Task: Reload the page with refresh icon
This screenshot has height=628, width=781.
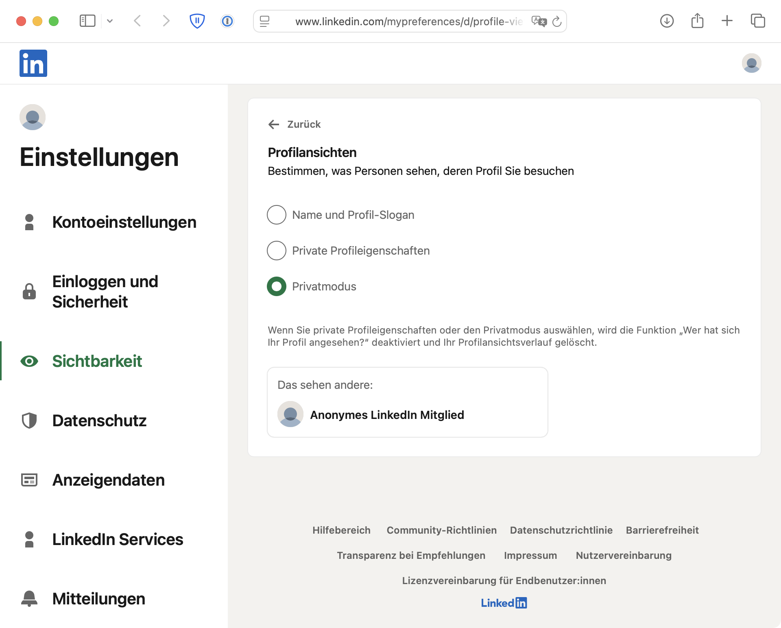Action: (x=557, y=21)
